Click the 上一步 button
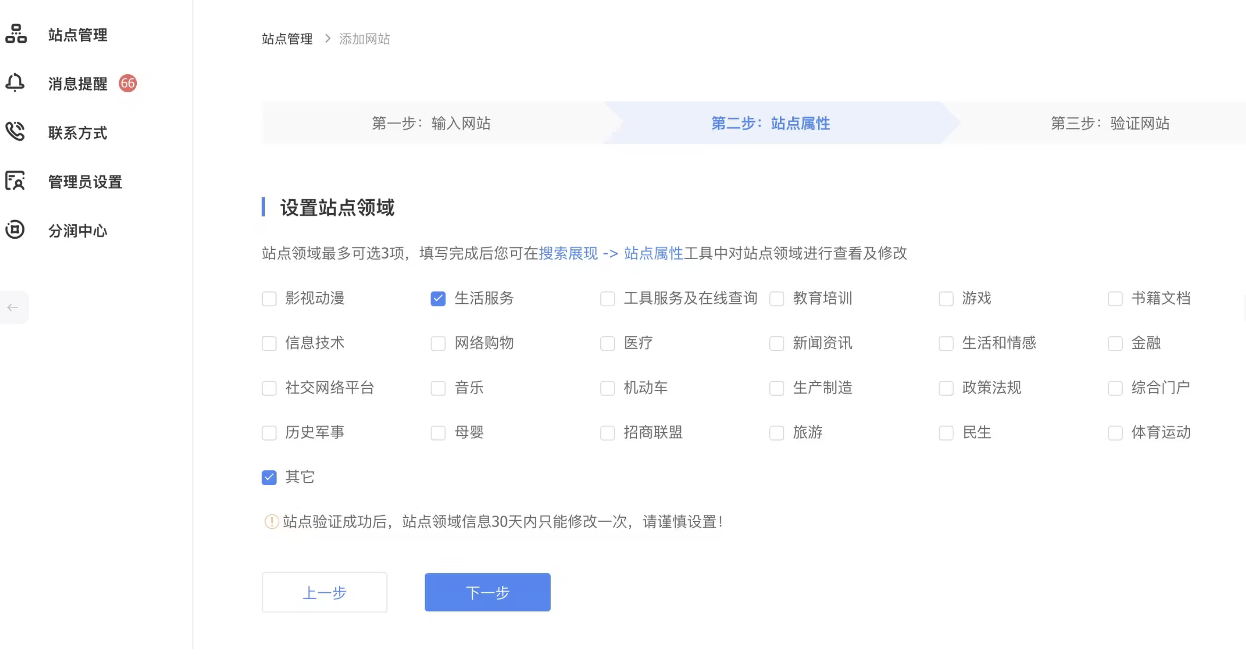The height and width of the screenshot is (655, 1246). (324, 592)
